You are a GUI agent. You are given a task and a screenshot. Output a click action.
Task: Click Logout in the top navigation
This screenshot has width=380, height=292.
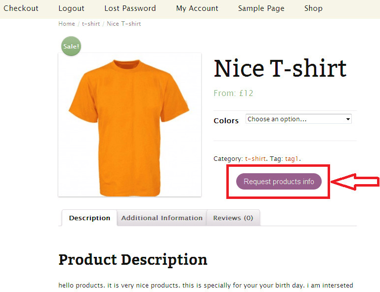(x=71, y=8)
